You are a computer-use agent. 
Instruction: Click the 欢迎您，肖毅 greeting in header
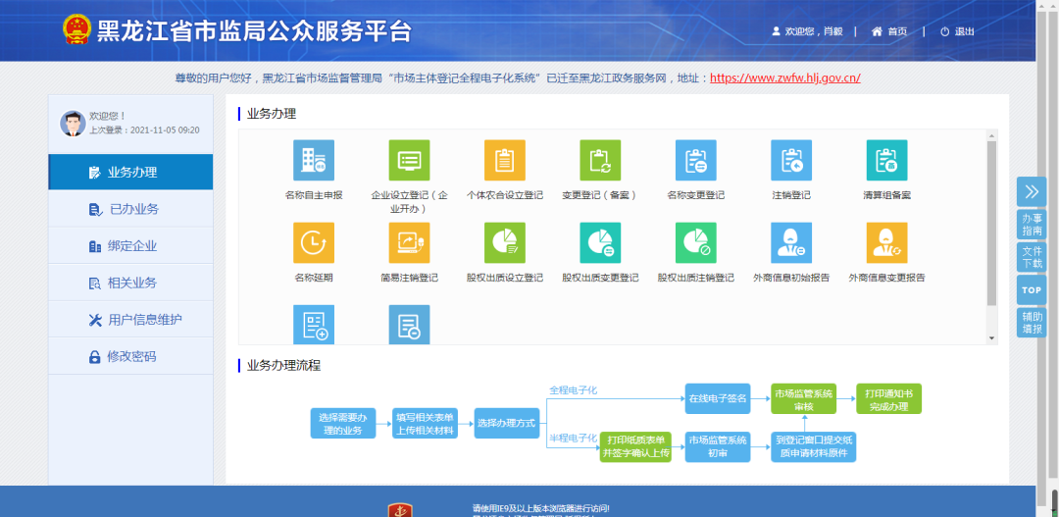pos(814,31)
